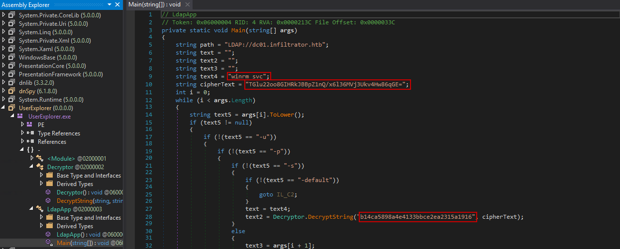
Task: Expand the System.Private.CoreLib assembly node
Action: [4, 15]
